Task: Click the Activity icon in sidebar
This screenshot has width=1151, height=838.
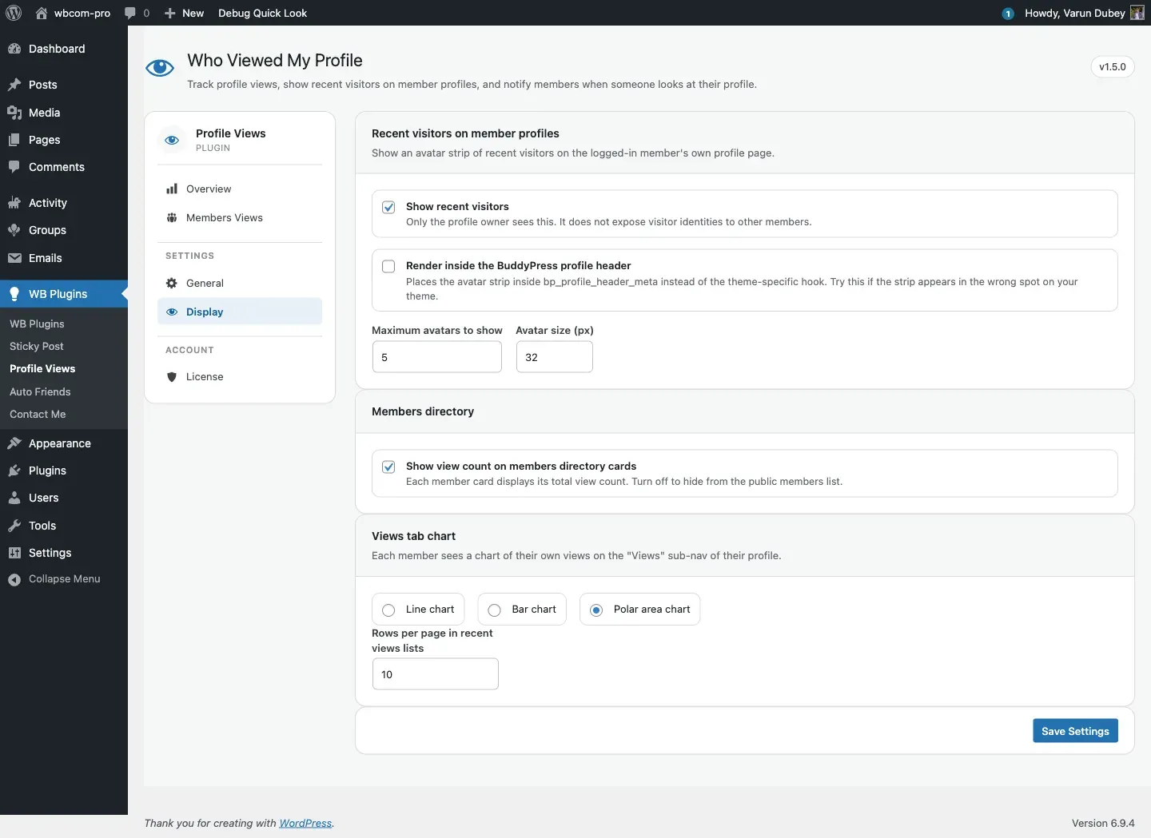Action: click(14, 203)
